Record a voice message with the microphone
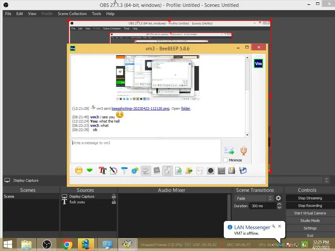The height and width of the screenshot is (251, 335). click(243, 150)
